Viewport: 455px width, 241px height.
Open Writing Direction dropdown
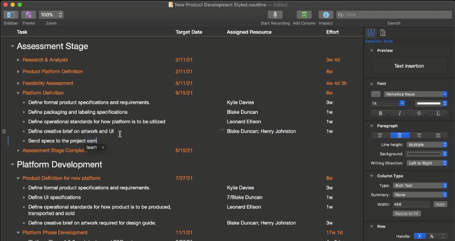(427, 163)
